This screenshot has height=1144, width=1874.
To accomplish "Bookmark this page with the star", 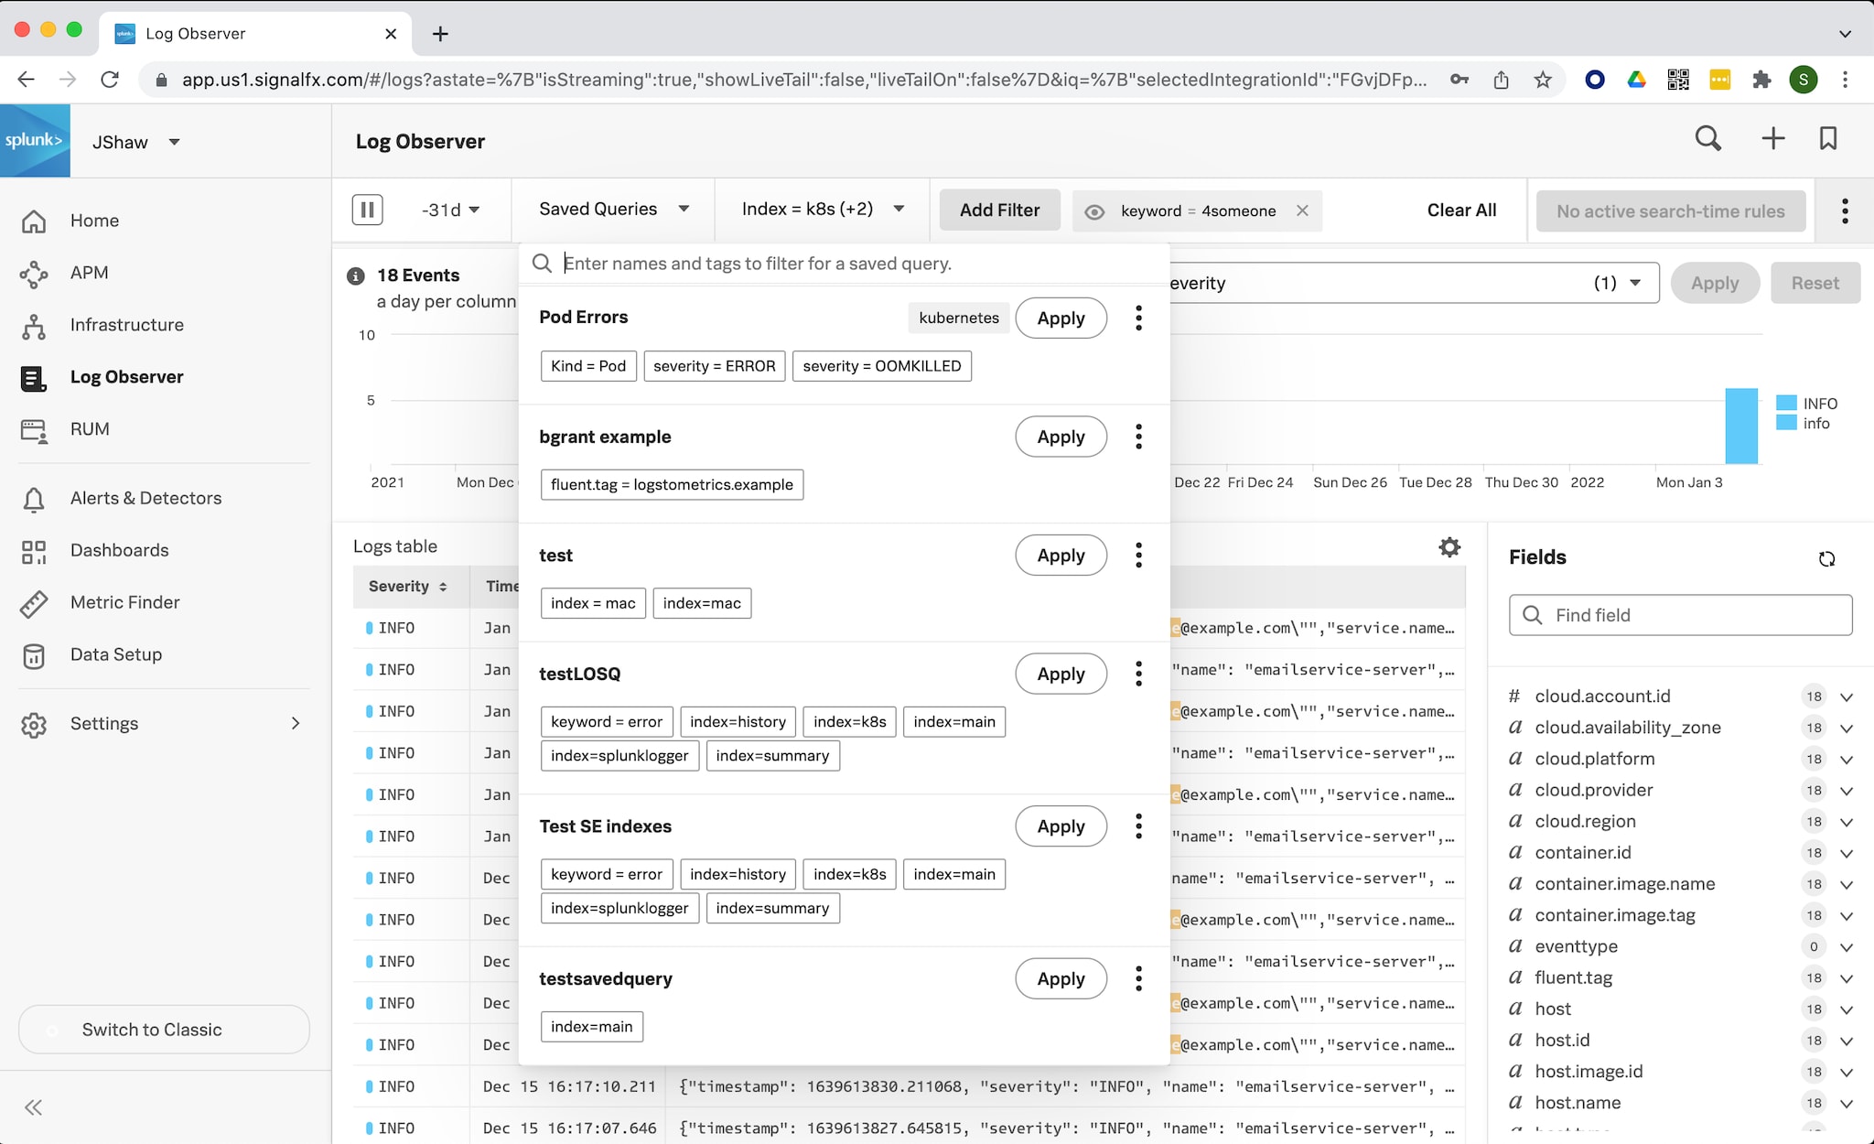I will click(x=1543, y=80).
